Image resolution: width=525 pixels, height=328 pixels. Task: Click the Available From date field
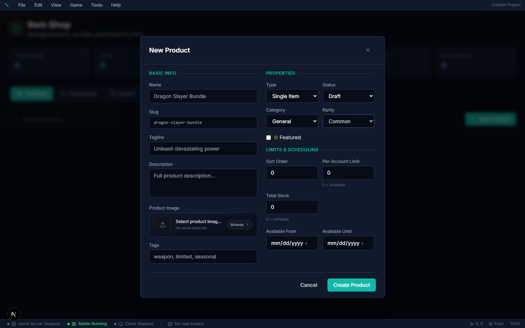click(x=292, y=243)
